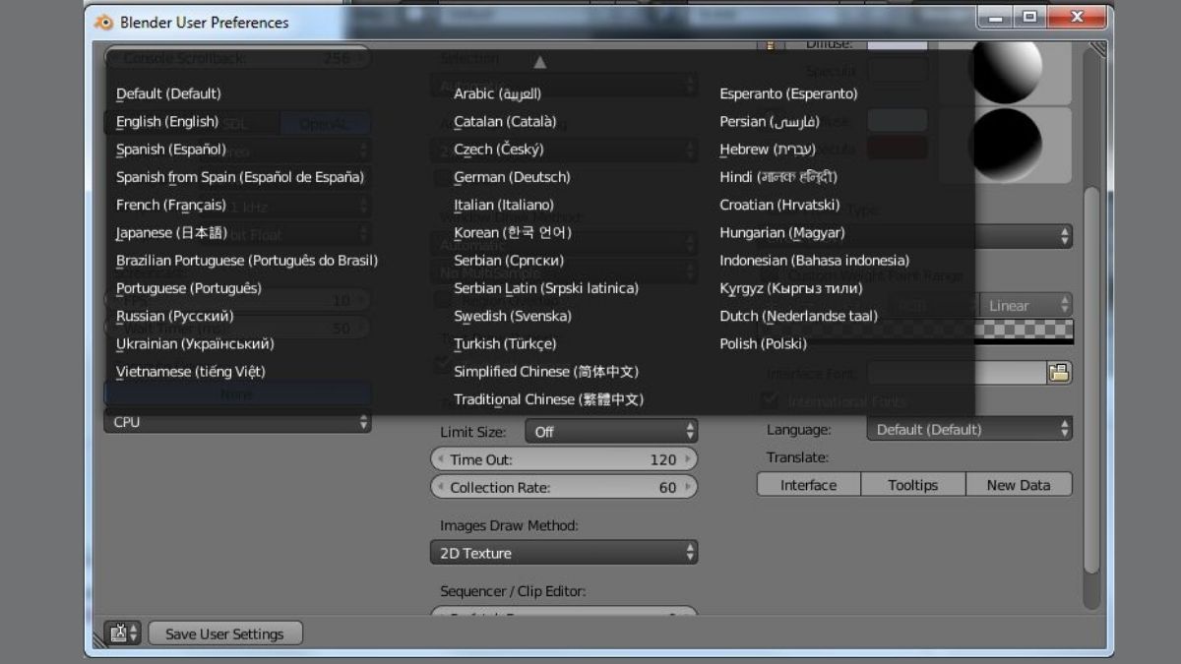Screen dimensions: 1181x664
Task: Increase Time Out with right arrow
Action: tap(689, 459)
